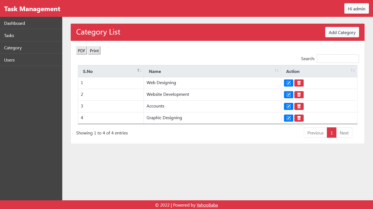Open the Dashboard sidebar menu item
The image size is (373, 209).
click(14, 23)
